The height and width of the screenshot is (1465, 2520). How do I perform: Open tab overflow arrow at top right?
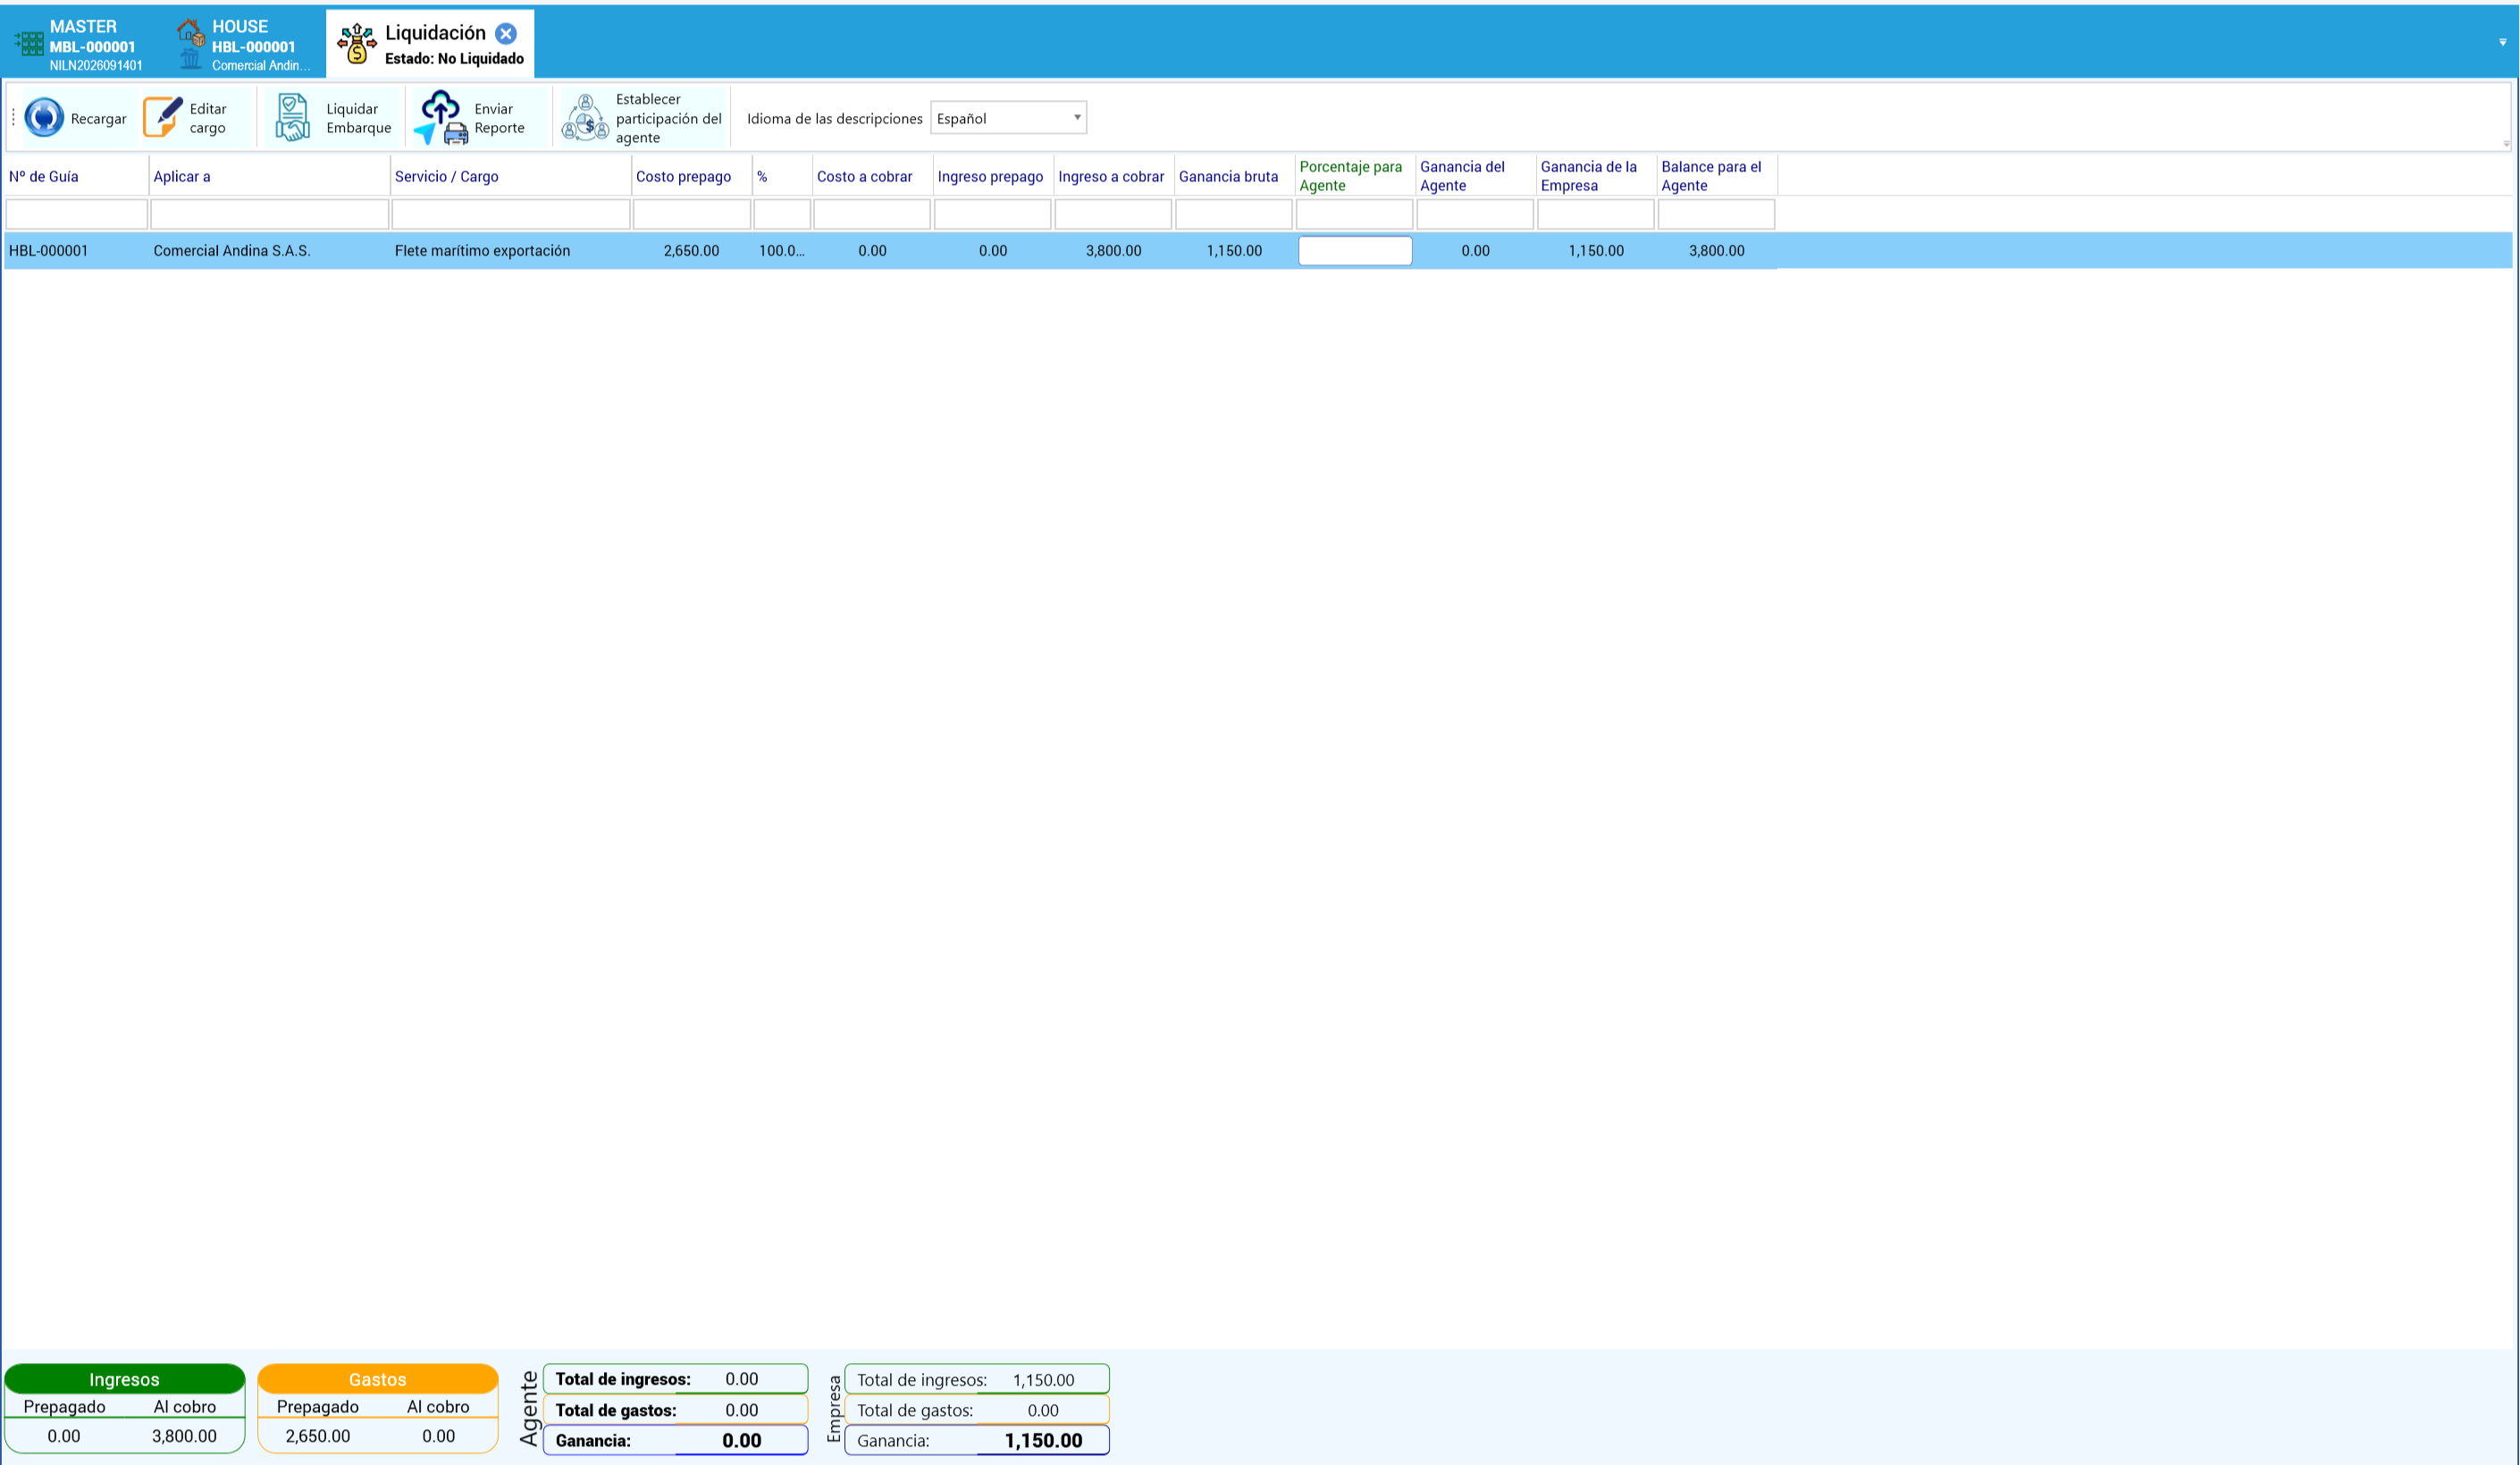(x=2503, y=42)
